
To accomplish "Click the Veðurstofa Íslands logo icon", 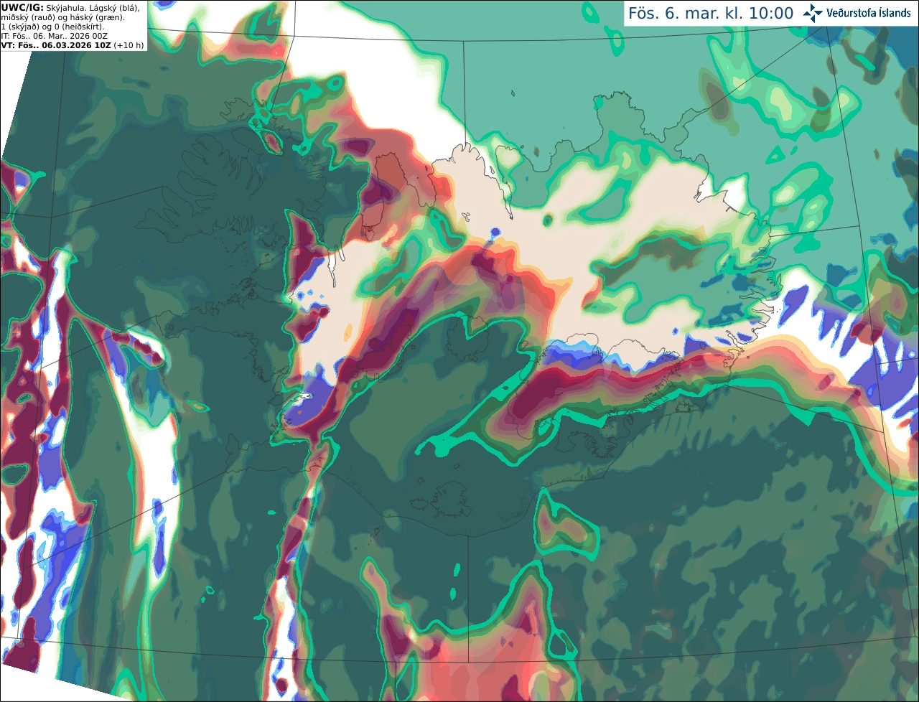I will coord(813,13).
